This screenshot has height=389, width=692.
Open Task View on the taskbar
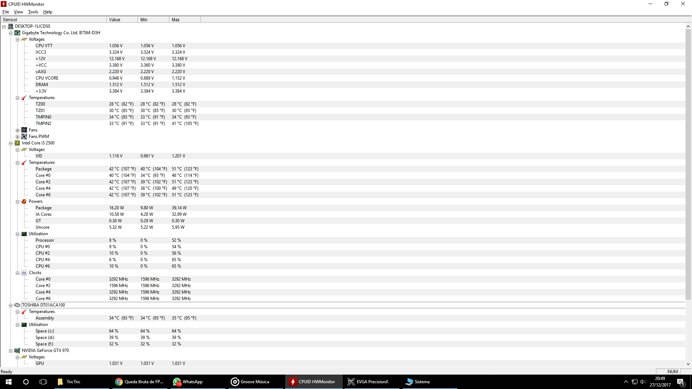[43, 382]
